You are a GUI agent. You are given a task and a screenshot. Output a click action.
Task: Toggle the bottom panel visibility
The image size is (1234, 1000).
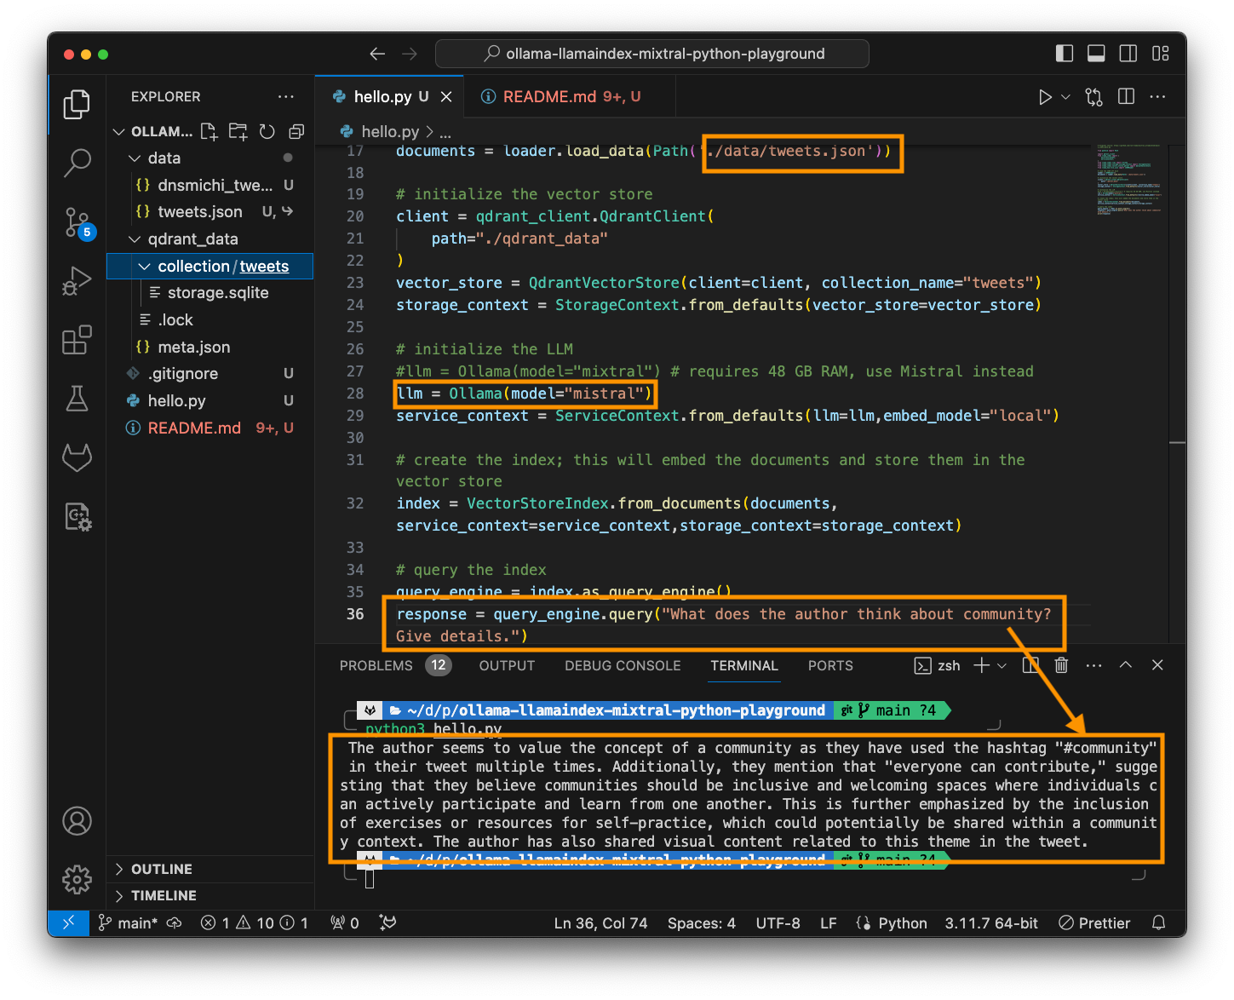1096,53
